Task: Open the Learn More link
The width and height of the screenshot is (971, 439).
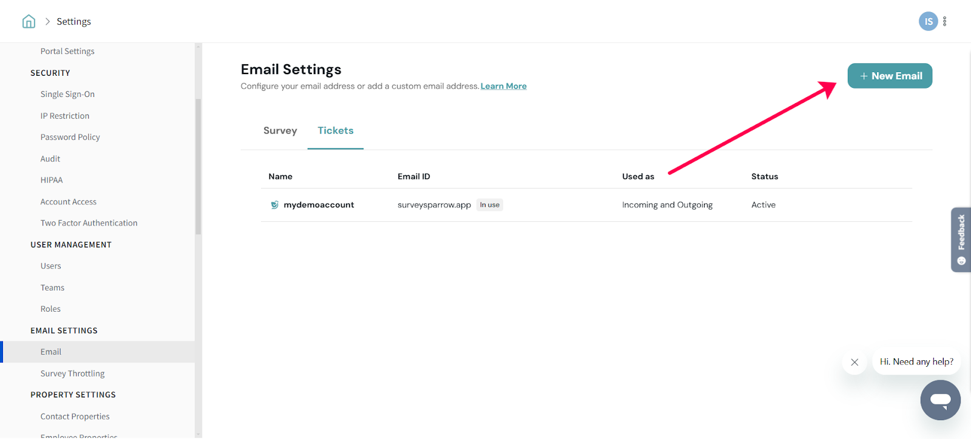Action: click(503, 86)
